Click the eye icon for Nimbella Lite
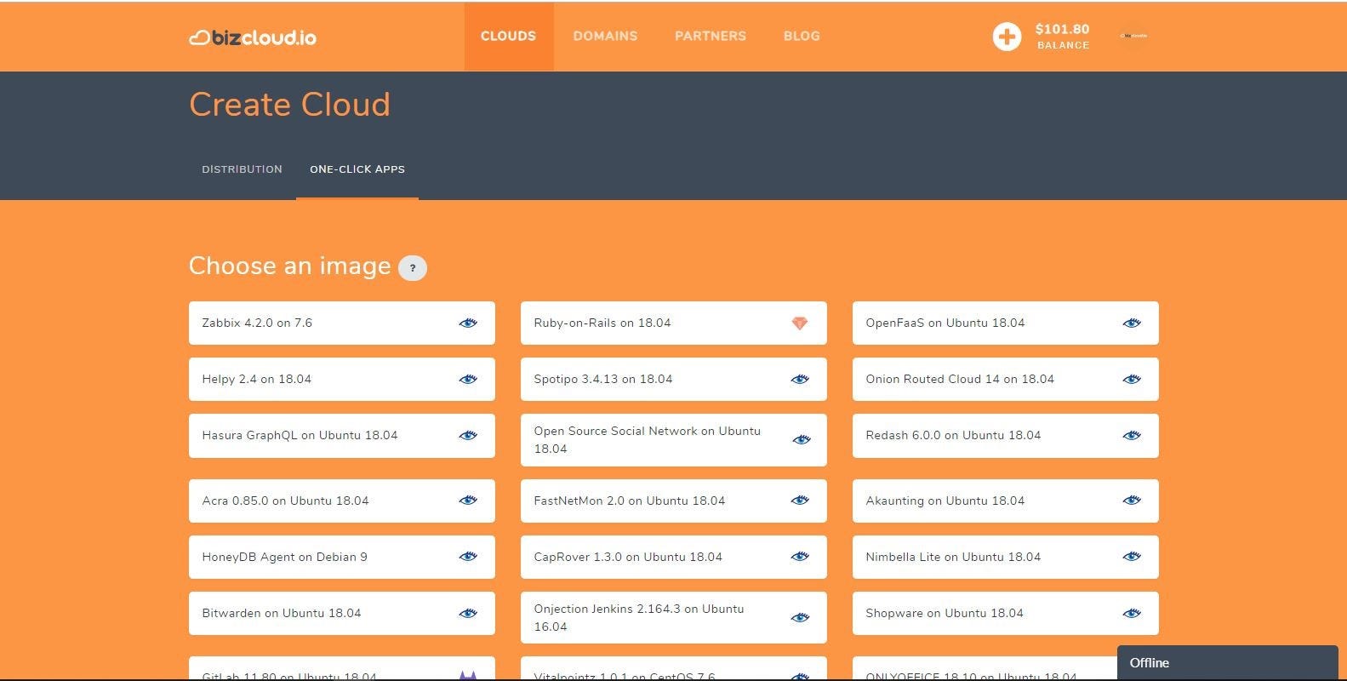The width and height of the screenshot is (1347, 681). pos(1132,557)
